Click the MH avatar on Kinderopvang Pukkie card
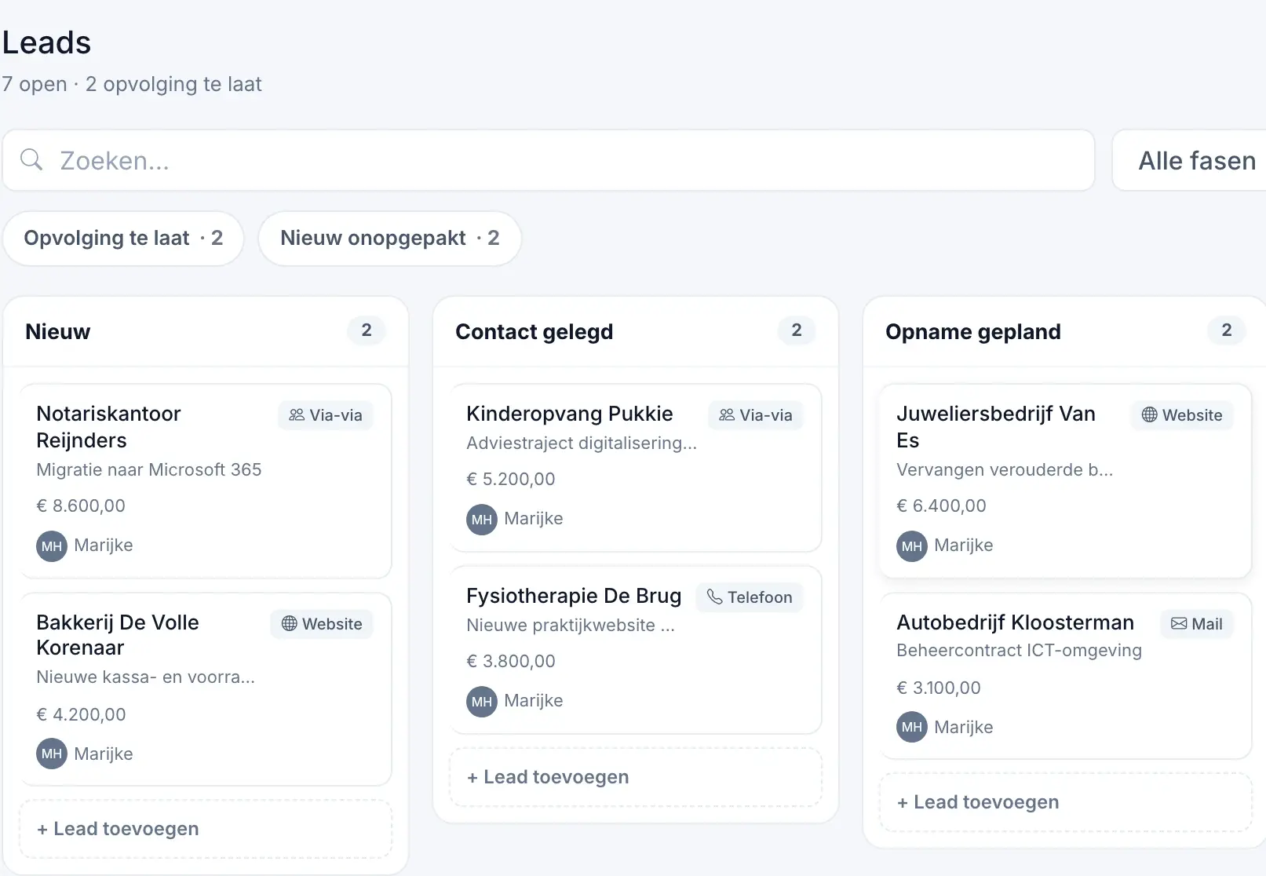 (x=482, y=520)
